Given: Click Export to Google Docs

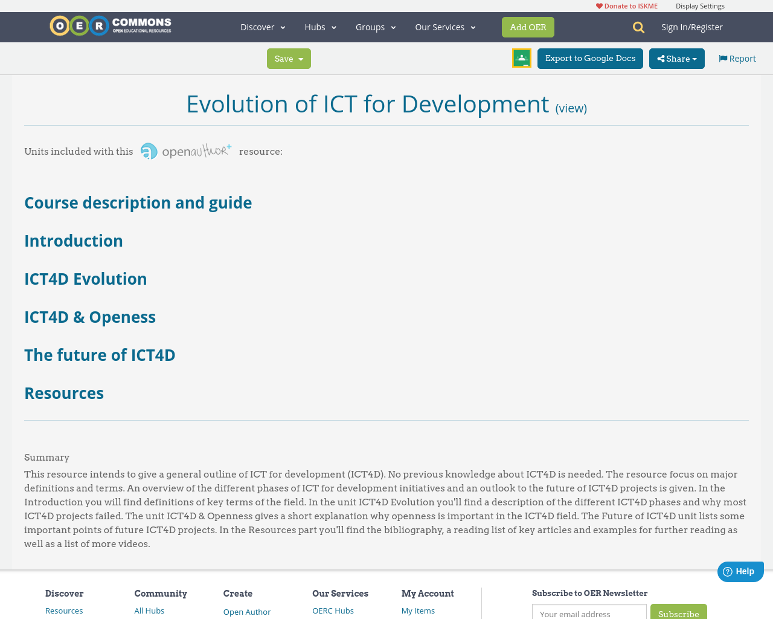Looking at the screenshot, I should click(590, 57).
